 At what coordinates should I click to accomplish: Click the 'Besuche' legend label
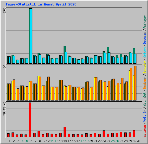(145, 67)
